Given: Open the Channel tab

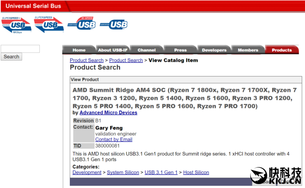Looking at the screenshot, I should point(147,50).
